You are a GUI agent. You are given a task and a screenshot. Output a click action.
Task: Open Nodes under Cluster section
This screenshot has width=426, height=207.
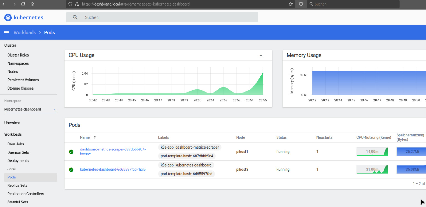13,72
